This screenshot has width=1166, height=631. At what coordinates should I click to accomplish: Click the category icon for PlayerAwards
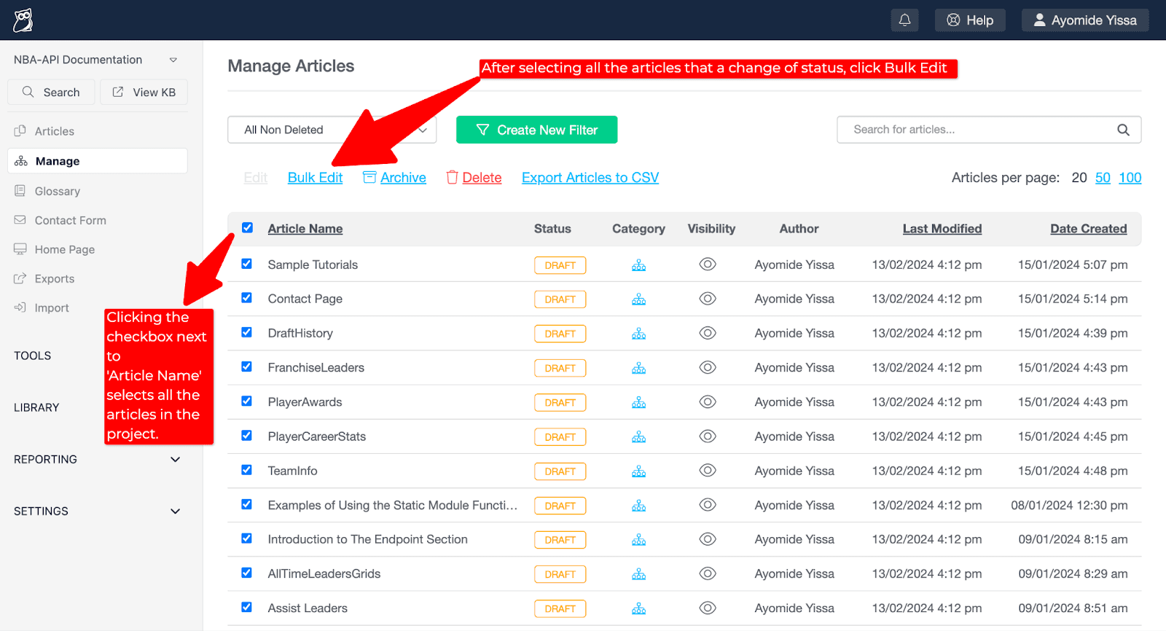(639, 402)
